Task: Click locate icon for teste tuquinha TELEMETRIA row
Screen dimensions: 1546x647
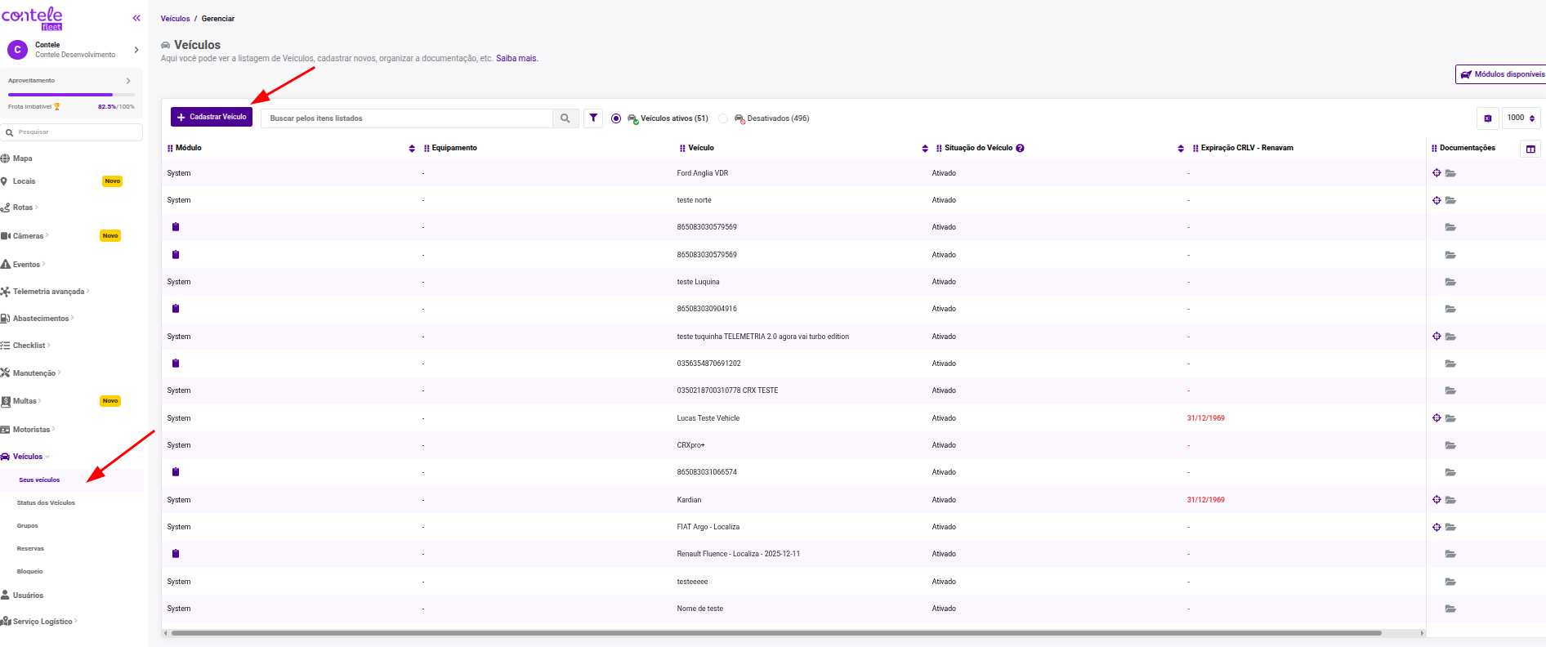Action: 1437,337
